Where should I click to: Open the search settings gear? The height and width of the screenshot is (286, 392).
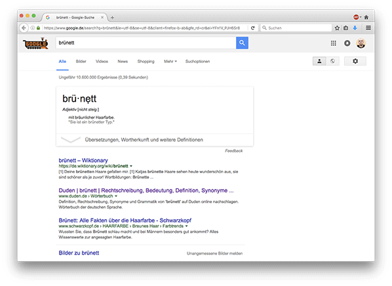(x=355, y=61)
